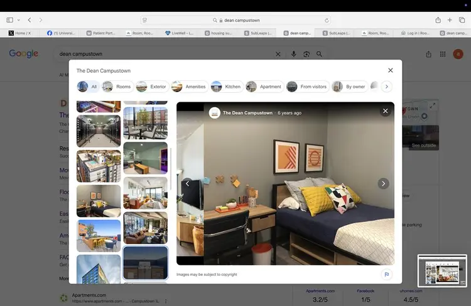
Task: Open the balcony patio chairs thumbnail
Action: point(146,123)
